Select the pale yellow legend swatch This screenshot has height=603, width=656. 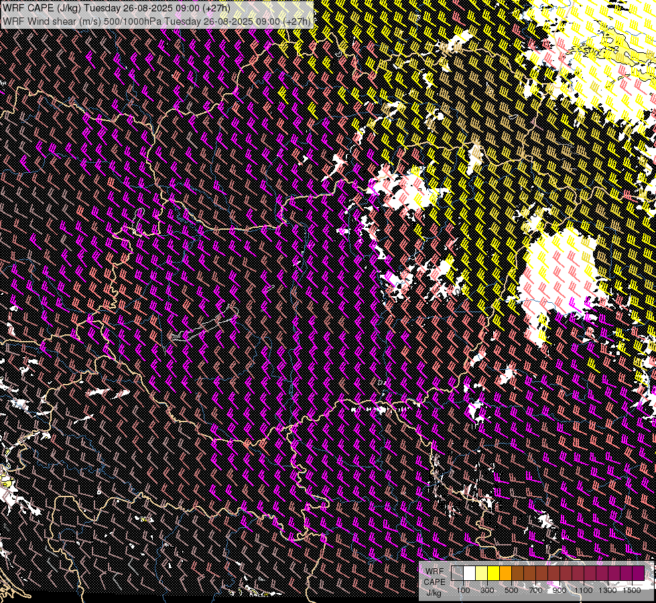(x=482, y=574)
